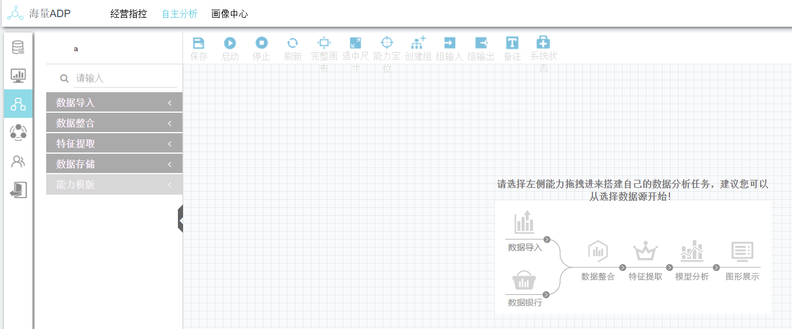
Task: Select the 完整画布 full canvas icon
Action: tap(324, 43)
